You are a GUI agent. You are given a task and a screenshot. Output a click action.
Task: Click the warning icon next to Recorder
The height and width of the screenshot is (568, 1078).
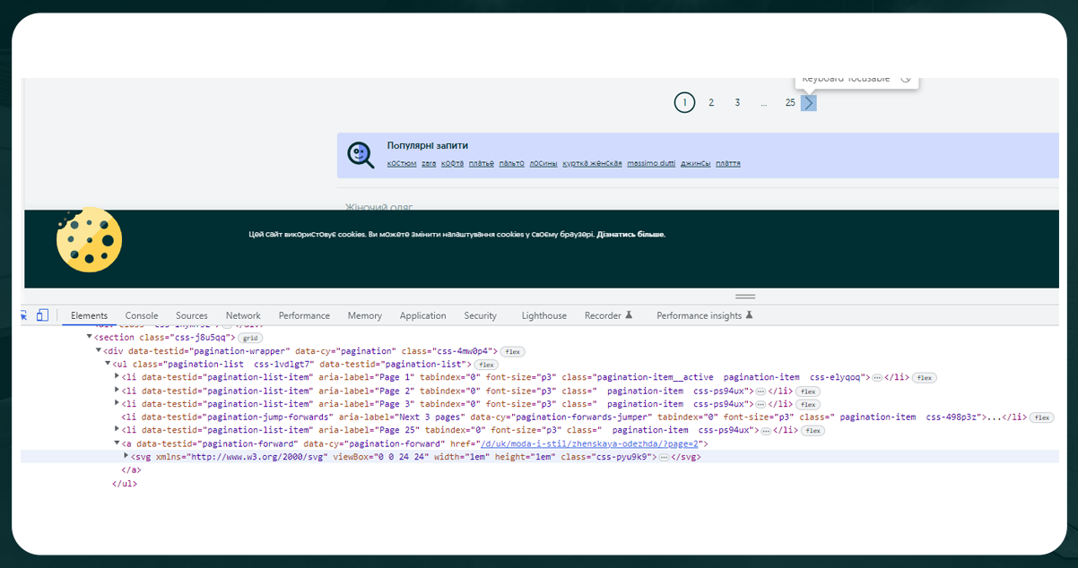(x=631, y=315)
